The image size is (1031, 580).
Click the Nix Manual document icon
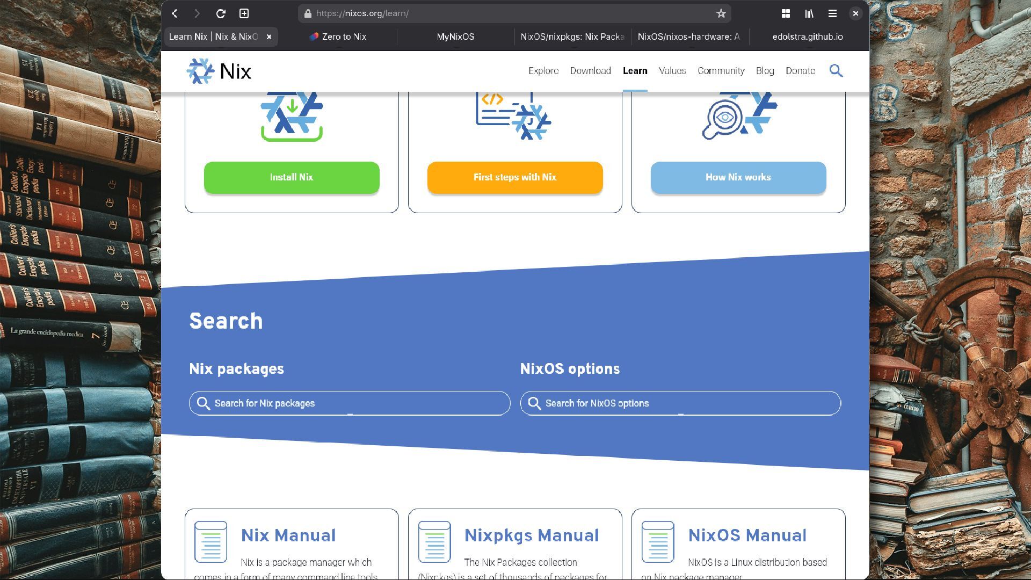coord(210,542)
